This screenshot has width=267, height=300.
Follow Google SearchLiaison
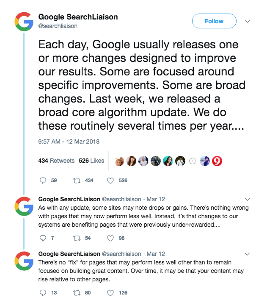pos(214,21)
